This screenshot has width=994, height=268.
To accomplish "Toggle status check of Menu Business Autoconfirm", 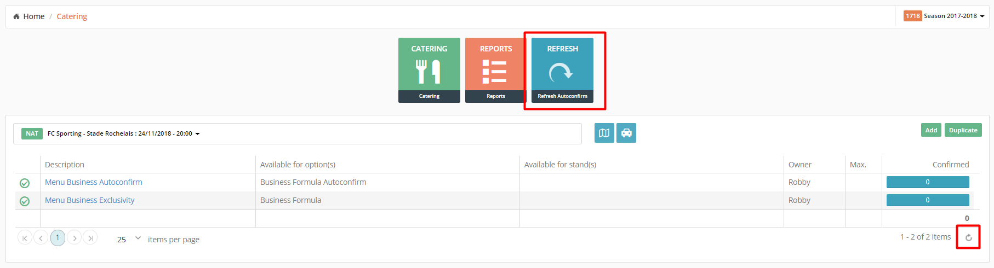I will pos(25,183).
